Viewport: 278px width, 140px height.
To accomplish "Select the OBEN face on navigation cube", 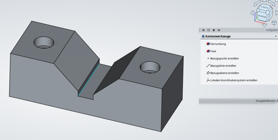I will [x=264, y=8].
